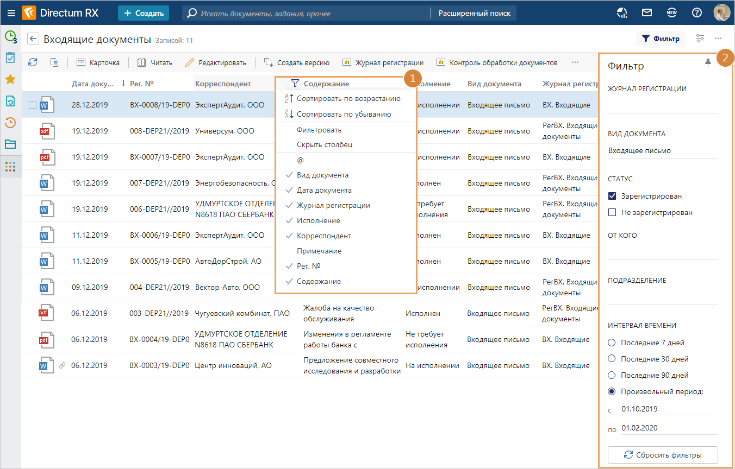
Task: Open Favorites star in sidebar
Action: tap(10, 79)
